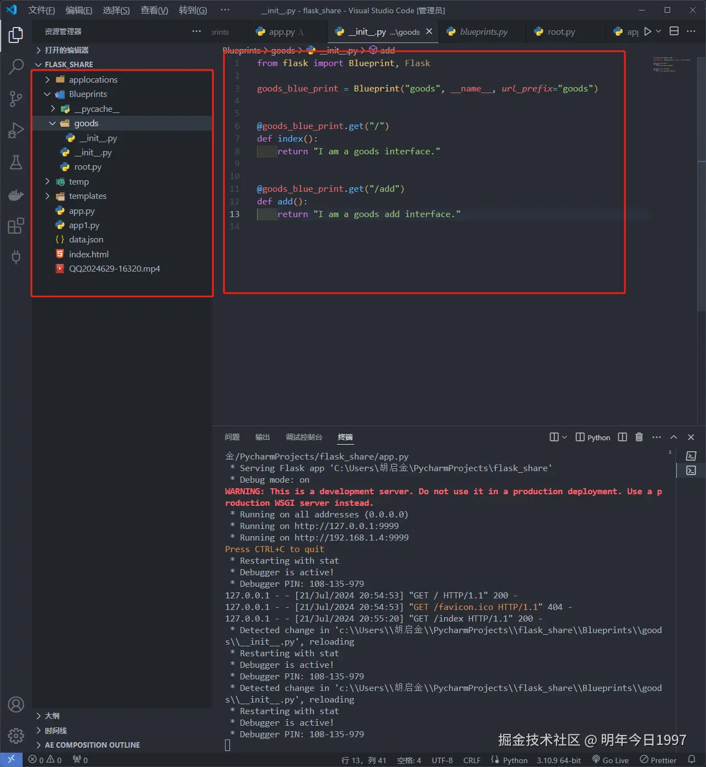Viewport: 706px width, 767px height.
Task: Open terminal panel more actions ellipsis
Action: point(656,437)
